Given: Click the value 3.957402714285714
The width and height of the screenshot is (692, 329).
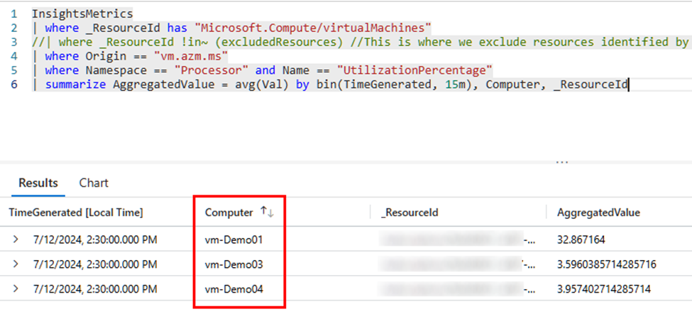Looking at the screenshot, I should pyautogui.click(x=604, y=289).
